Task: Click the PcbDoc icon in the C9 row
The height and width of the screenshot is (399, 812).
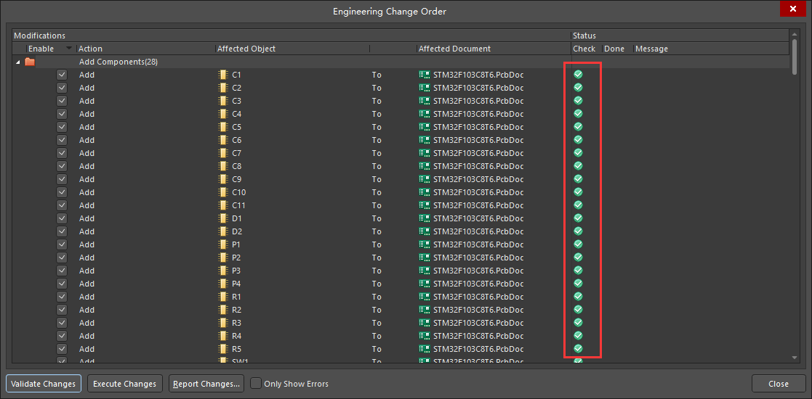Action: (x=425, y=179)
